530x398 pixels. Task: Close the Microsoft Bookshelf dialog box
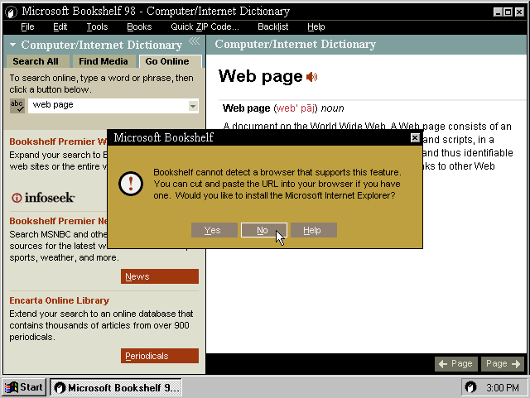[x=415, y=138]
